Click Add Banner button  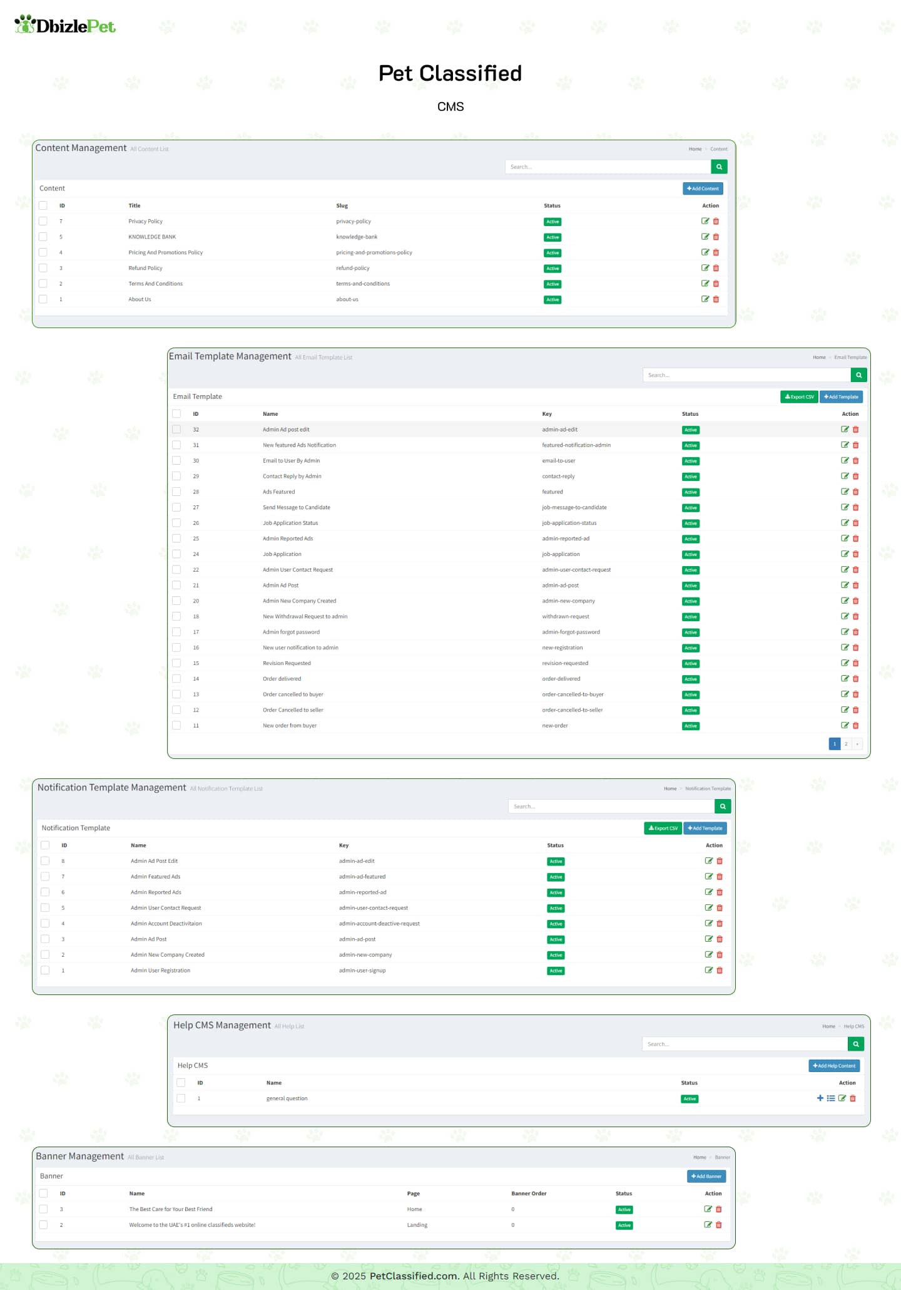(x=706, y=1177)
